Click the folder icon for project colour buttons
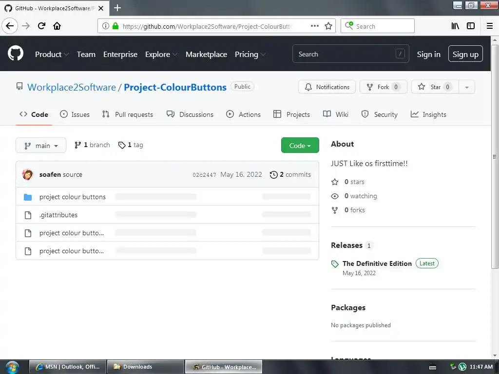Image resolution: width=499 pixels, height=374 pixels. (28, 197)
